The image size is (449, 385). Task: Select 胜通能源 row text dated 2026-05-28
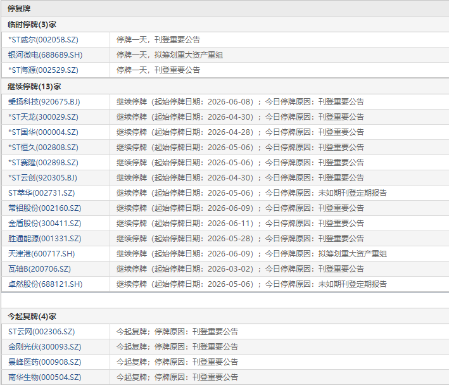tap(240, 239)
